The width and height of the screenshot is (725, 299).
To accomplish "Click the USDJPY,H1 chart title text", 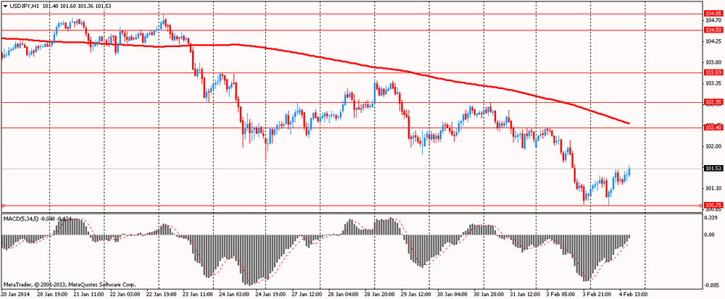I will [24, 6].
